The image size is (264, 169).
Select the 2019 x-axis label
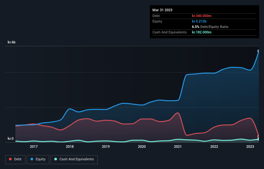tap(106, 147)
